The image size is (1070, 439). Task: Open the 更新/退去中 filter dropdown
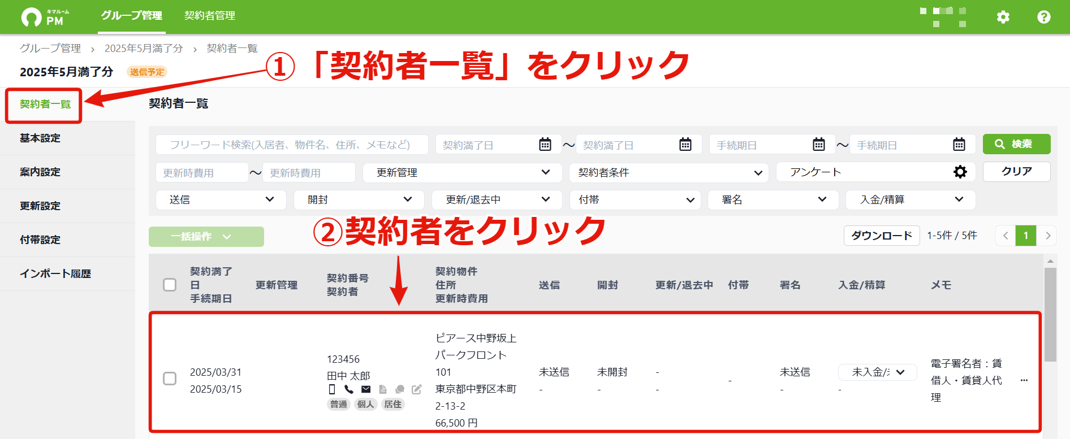click(497, 199)
